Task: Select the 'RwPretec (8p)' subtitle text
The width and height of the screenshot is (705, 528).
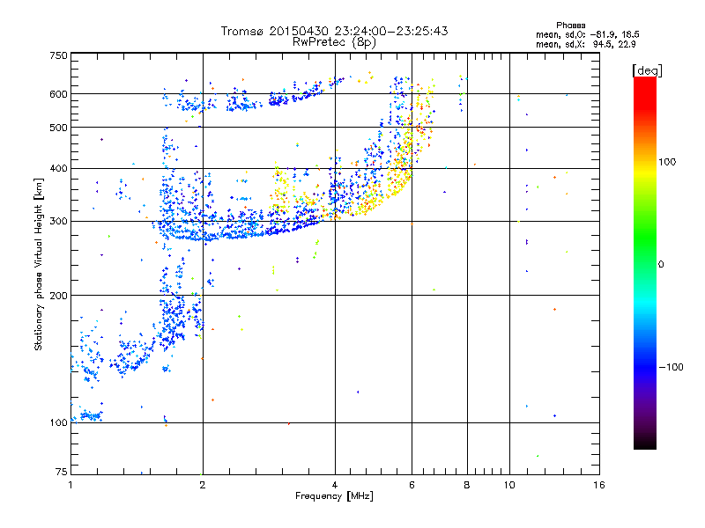Action: pyautogui.click(x=334, y=42)
